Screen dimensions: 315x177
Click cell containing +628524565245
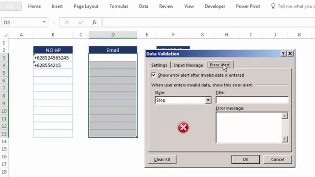pyautogui.click(x=53, y=58)
